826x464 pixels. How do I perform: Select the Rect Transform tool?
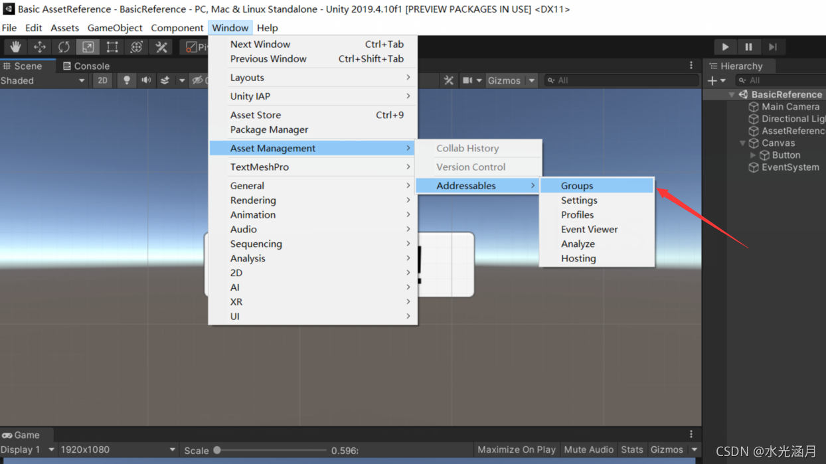pos(112,47)
